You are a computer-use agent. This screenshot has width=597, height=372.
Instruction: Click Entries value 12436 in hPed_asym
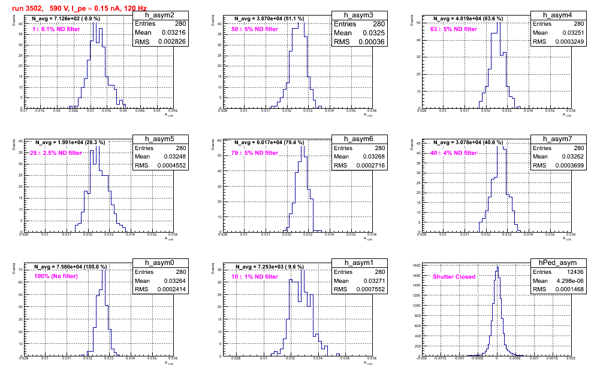tap(575, 272)
